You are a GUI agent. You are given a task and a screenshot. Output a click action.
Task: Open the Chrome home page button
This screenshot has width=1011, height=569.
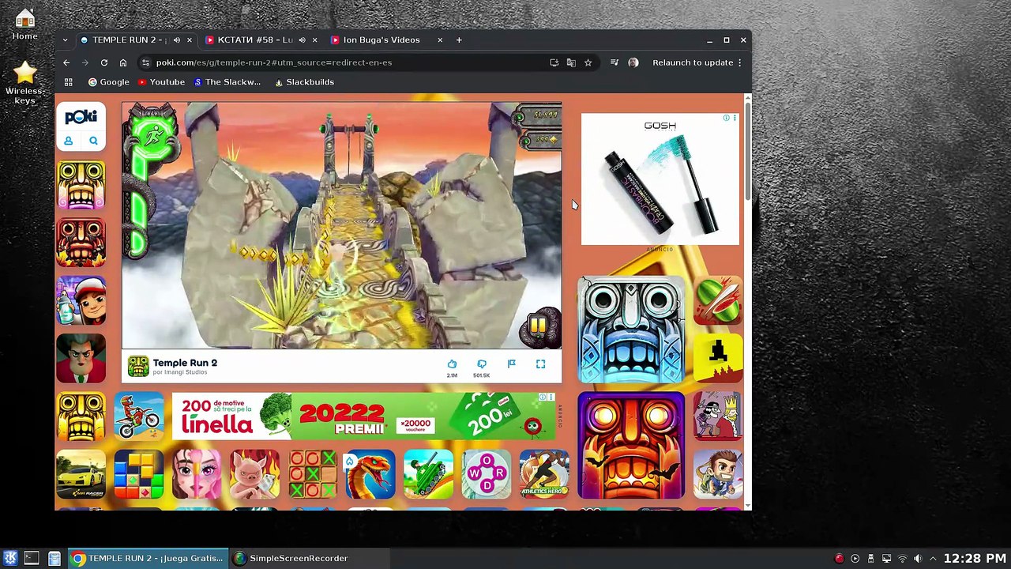[123, 62]
